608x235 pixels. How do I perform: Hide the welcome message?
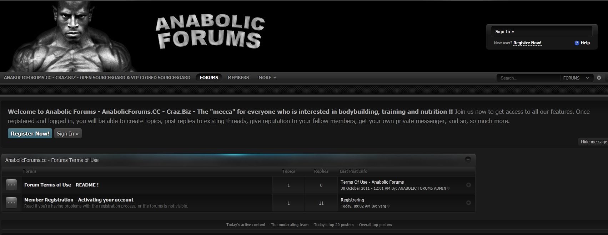[593, 142]
